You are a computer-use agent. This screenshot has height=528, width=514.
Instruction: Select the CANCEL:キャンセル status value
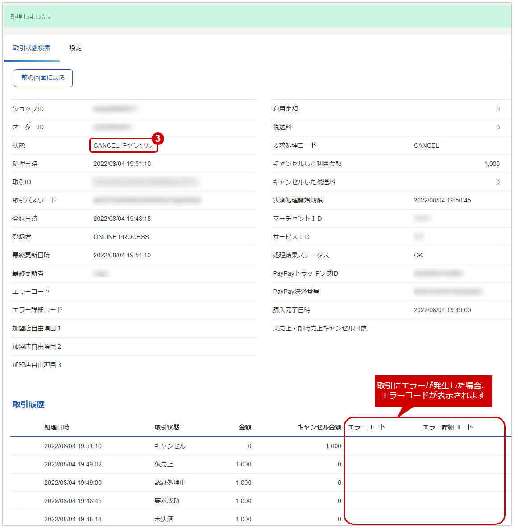click(x=123, y=145)
